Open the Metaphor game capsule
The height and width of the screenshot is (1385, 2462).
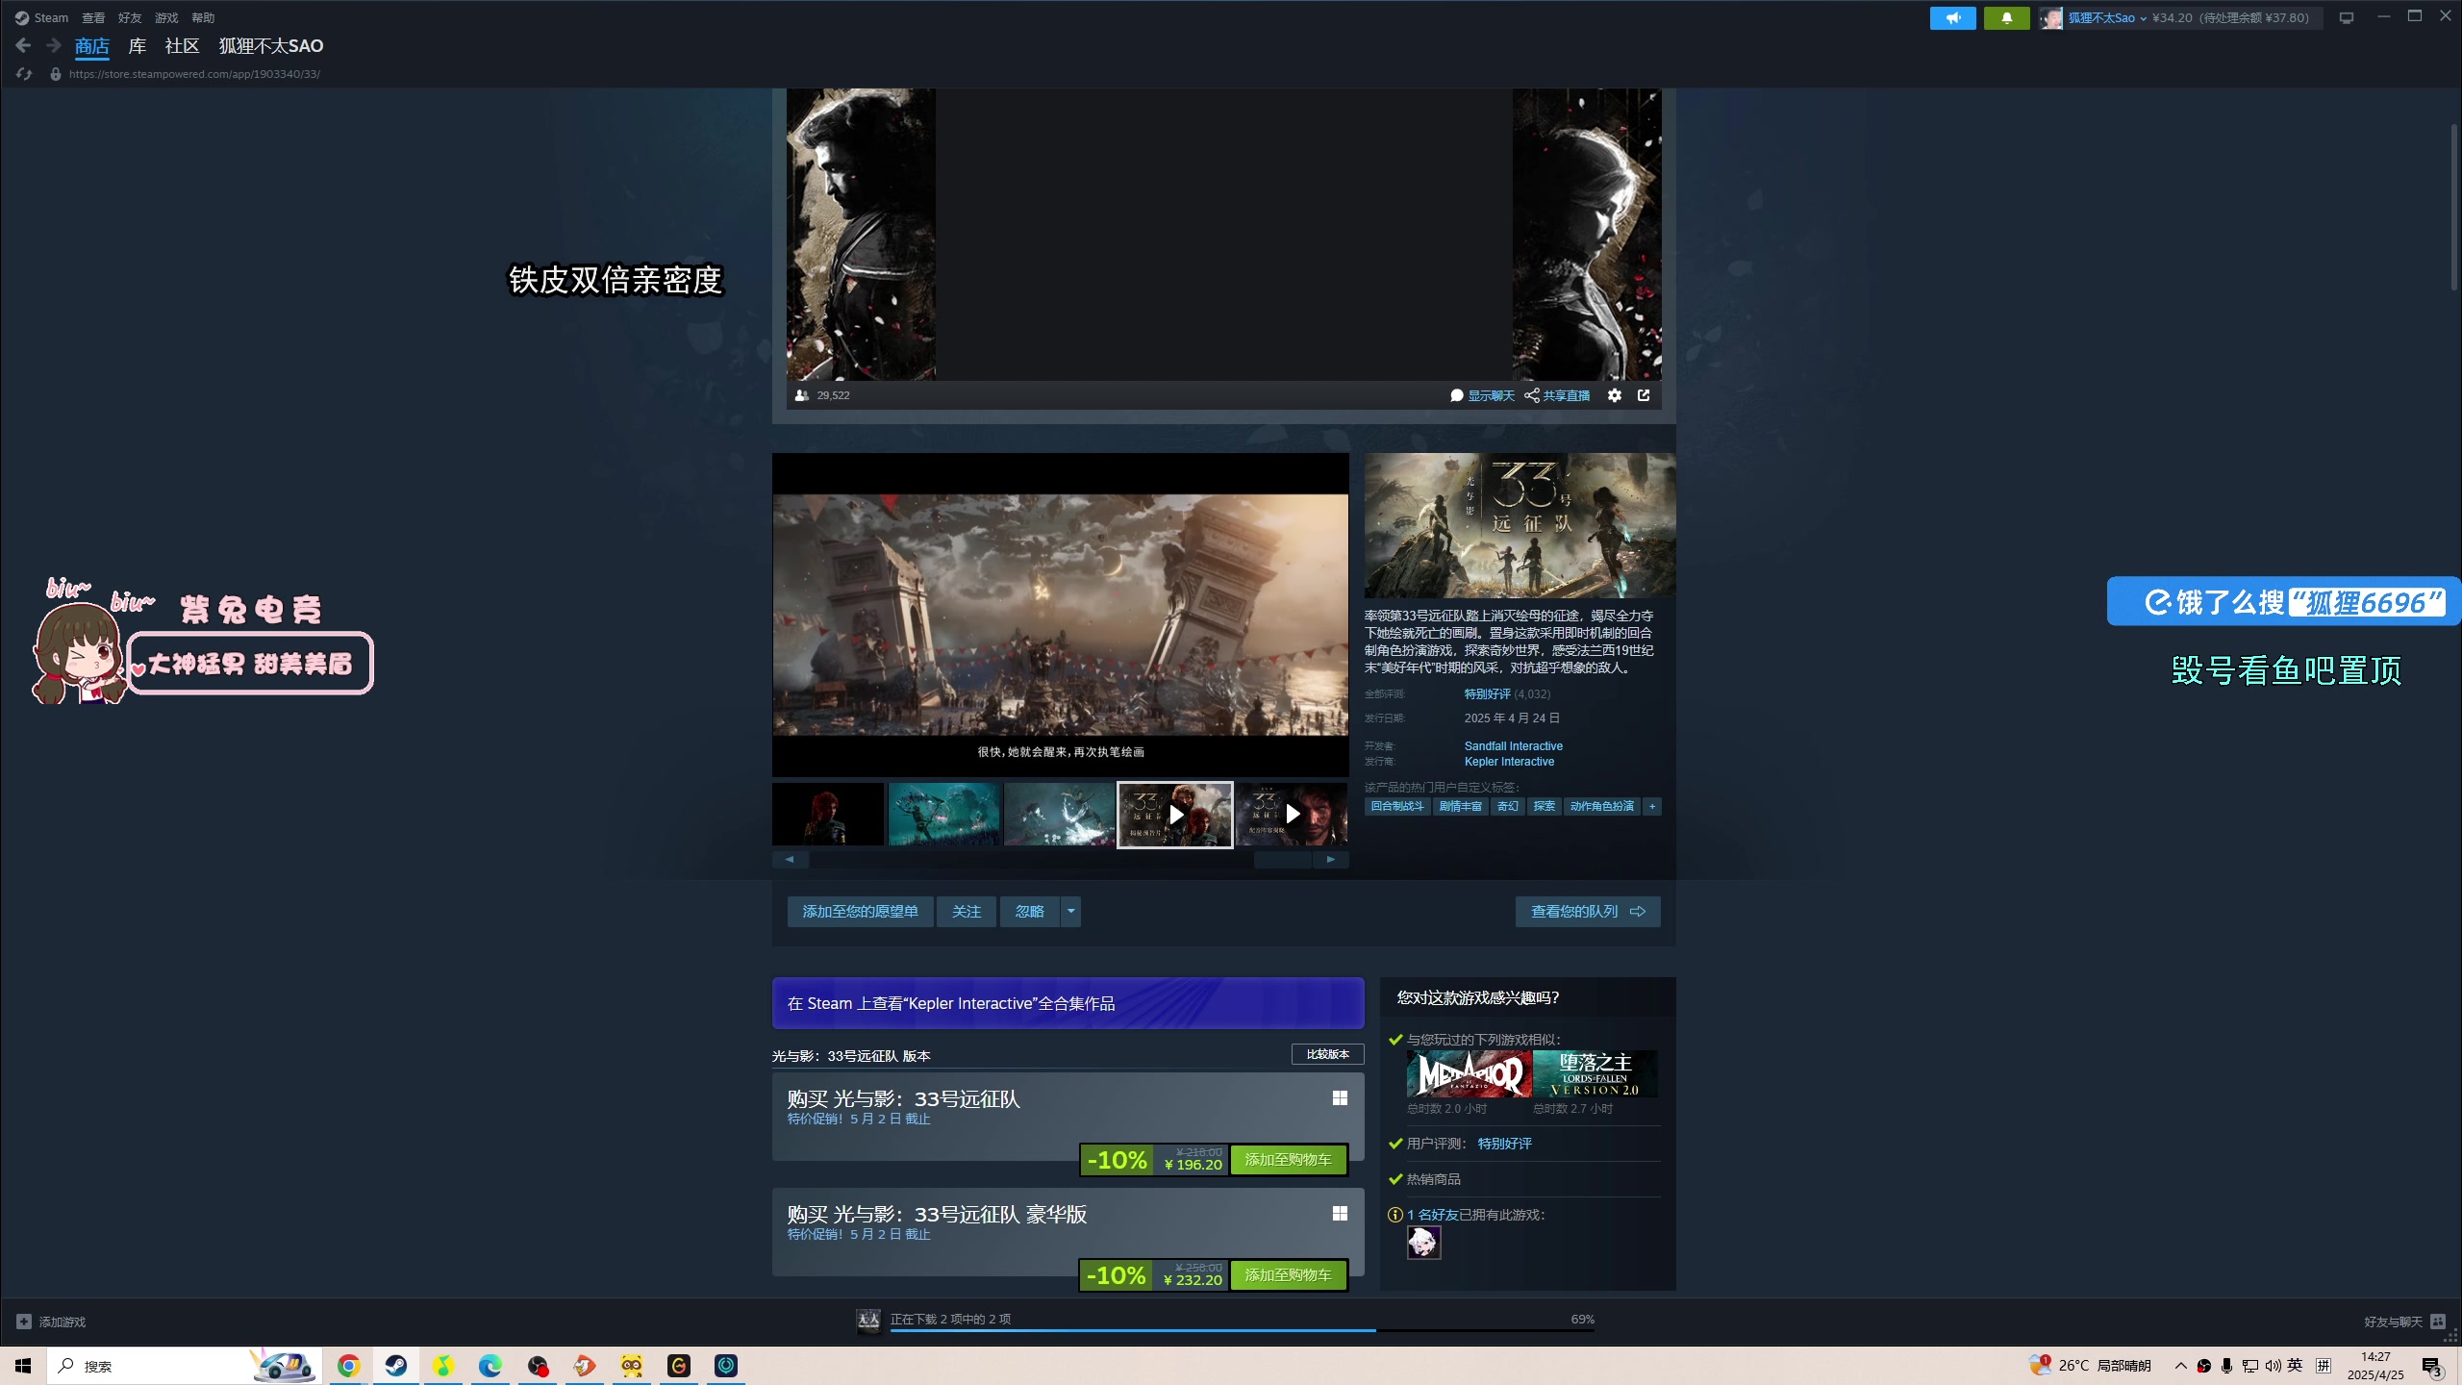[x=1469, y=1073]
